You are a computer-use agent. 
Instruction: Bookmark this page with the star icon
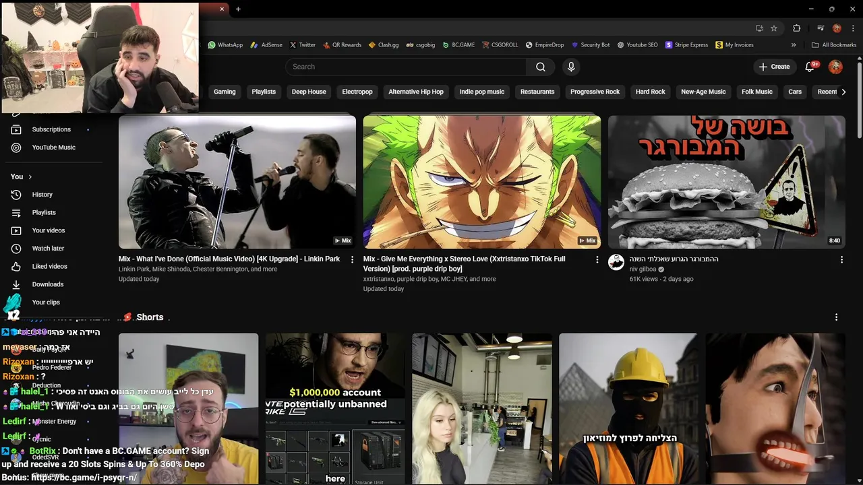tap(774, 28)
